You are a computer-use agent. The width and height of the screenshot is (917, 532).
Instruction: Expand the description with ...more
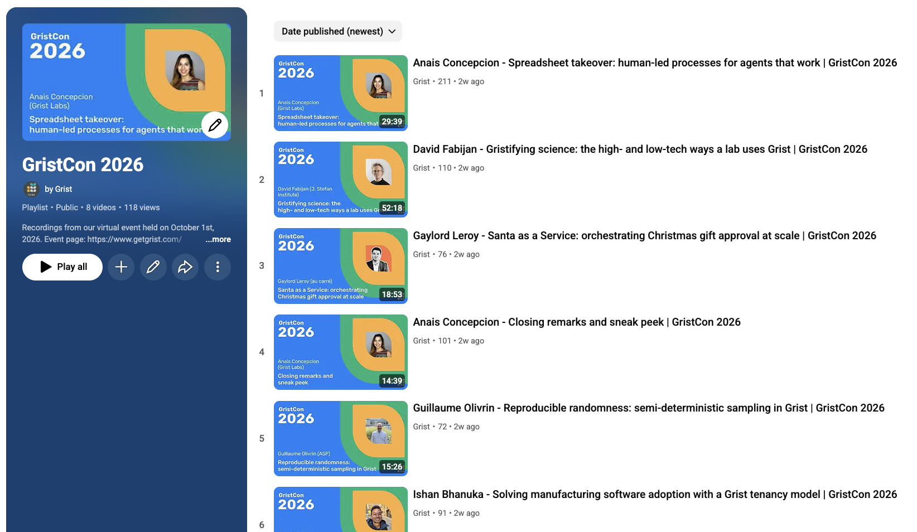tap(218, 239)
